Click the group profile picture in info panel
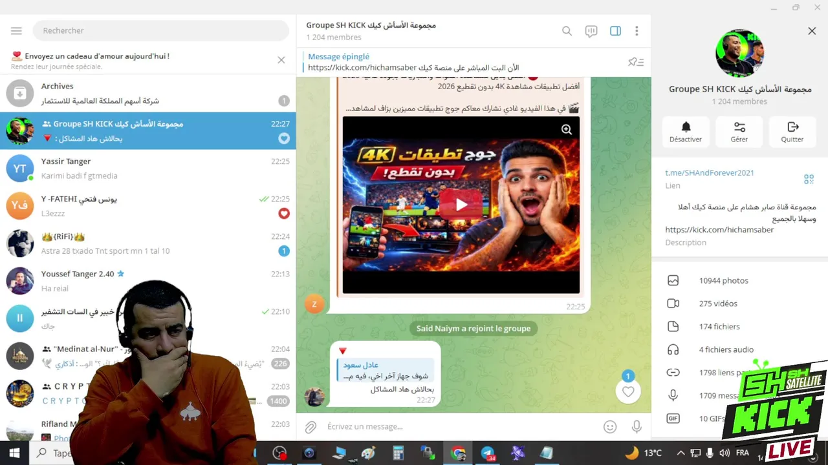The height and width of the screenshot is (465, 828). click(739, 53)
